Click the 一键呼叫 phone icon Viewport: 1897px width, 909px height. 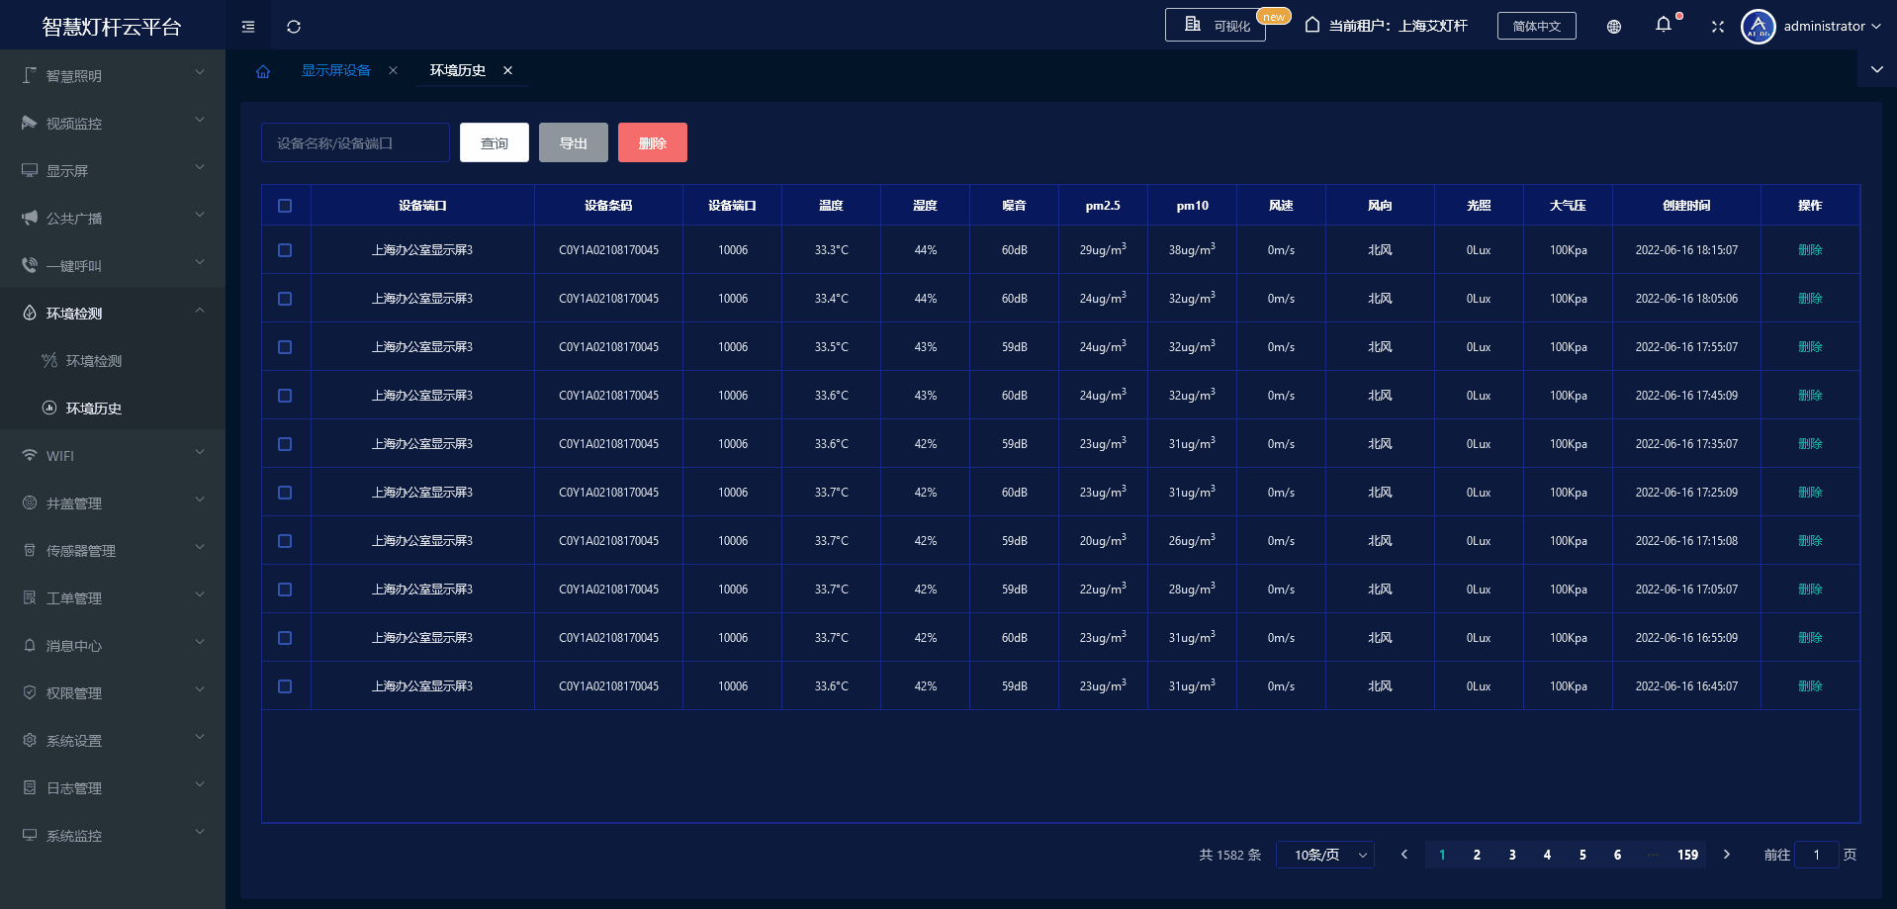click(x=30, y=265)
